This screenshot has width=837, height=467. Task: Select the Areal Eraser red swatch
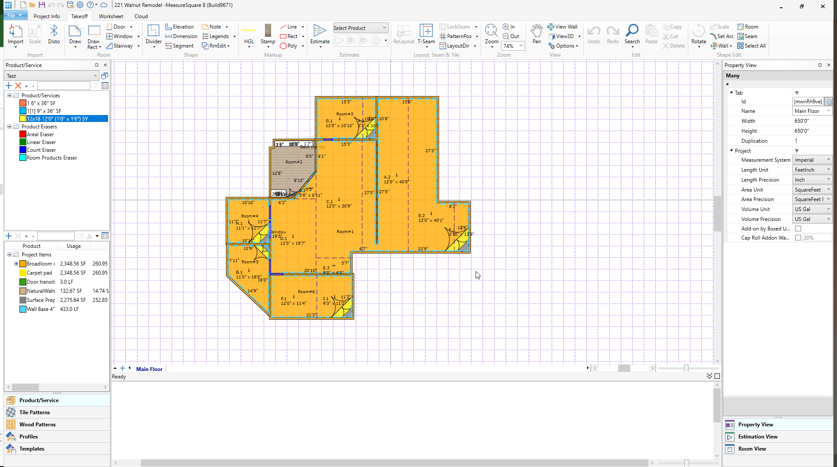pos(23,134)
